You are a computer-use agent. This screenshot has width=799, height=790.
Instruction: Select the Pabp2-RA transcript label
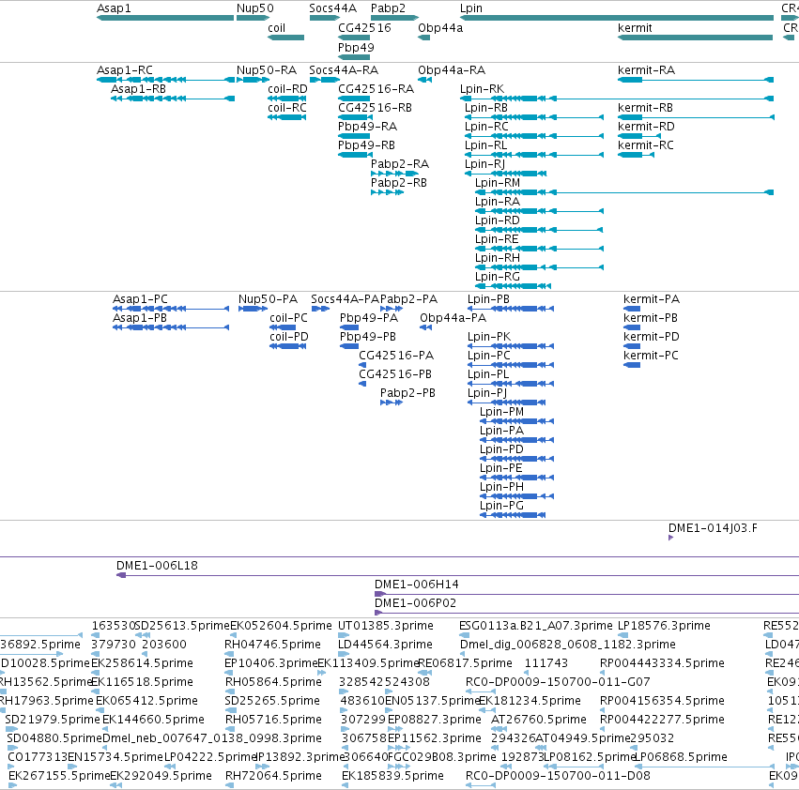pos(400,164)
